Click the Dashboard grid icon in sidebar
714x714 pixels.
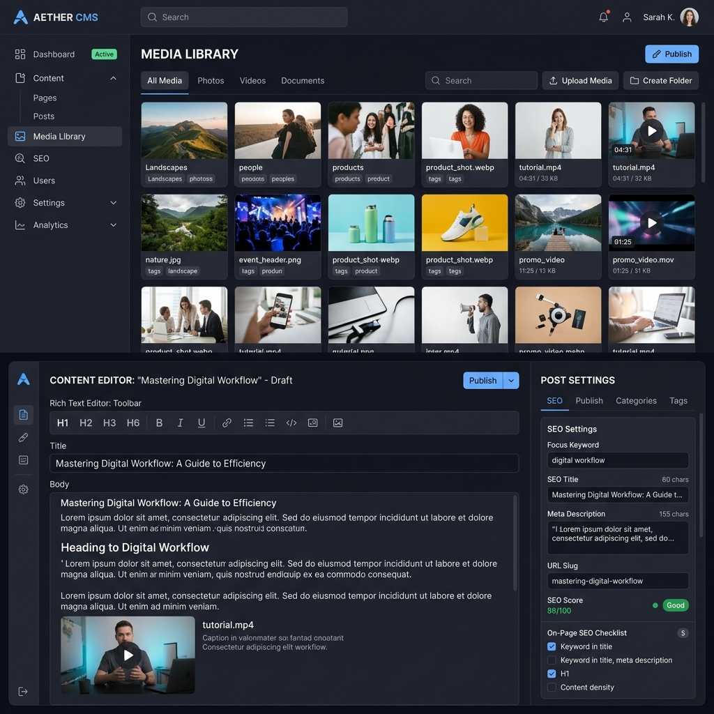click(x=20, y=54)
